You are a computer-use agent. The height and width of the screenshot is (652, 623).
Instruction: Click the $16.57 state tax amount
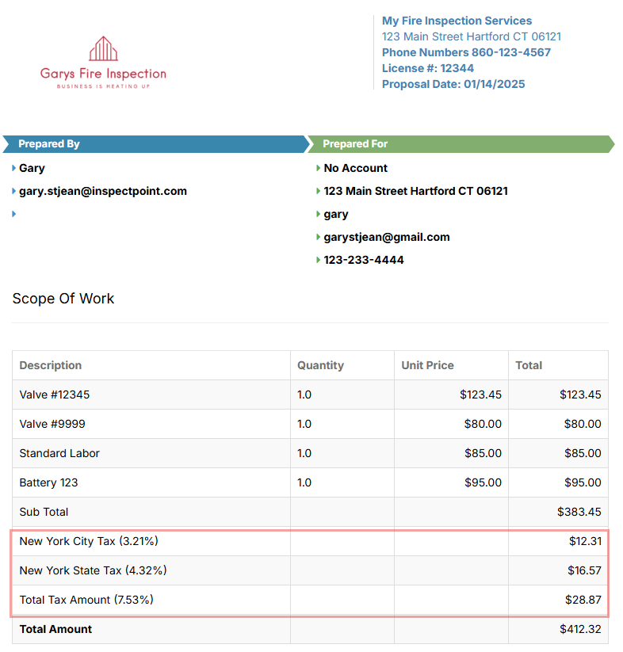click(585, 570)
